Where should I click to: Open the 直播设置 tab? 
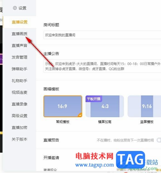point(19,22)
